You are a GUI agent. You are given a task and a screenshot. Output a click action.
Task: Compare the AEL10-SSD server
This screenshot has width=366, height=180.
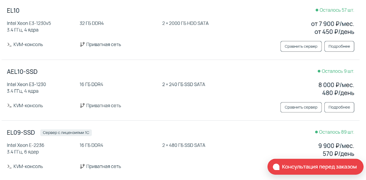coord(301,107)
